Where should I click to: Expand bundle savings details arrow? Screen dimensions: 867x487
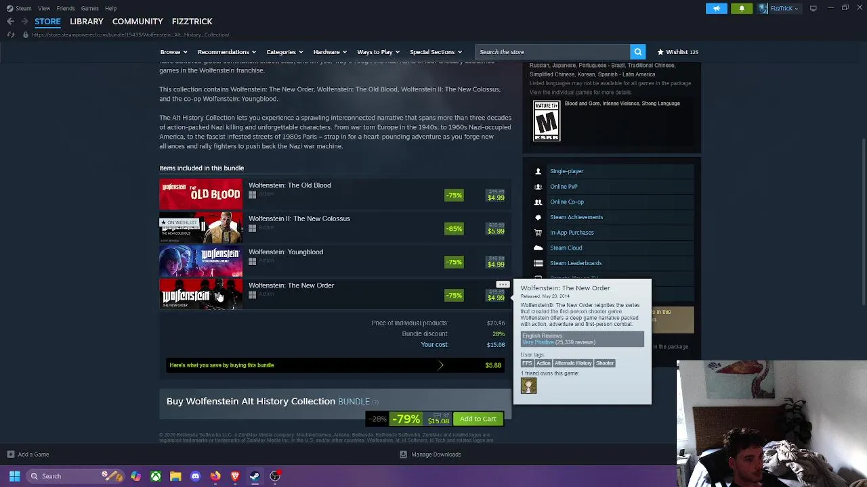[x=441, y=365]
